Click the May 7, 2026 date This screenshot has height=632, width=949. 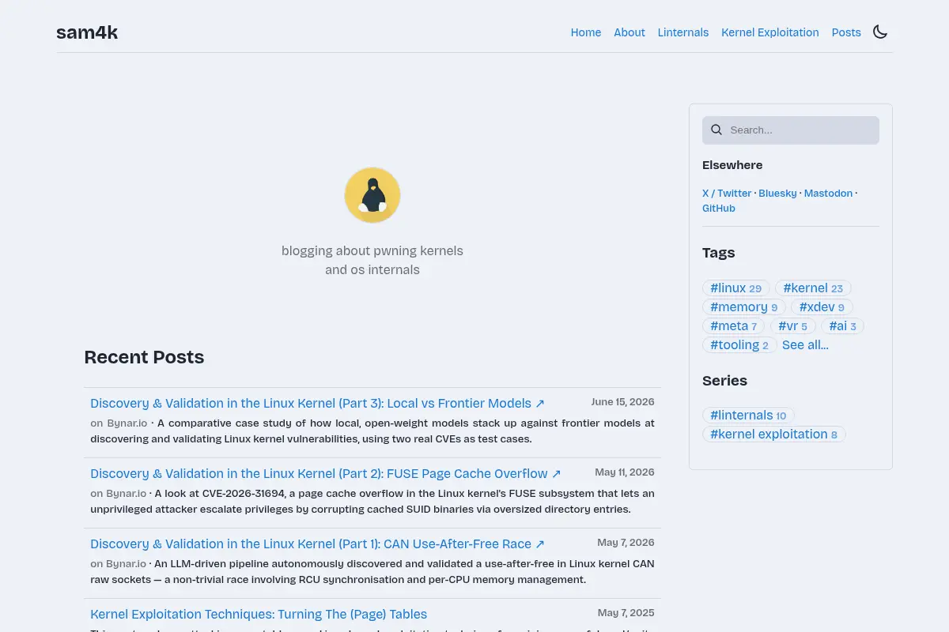626,543
